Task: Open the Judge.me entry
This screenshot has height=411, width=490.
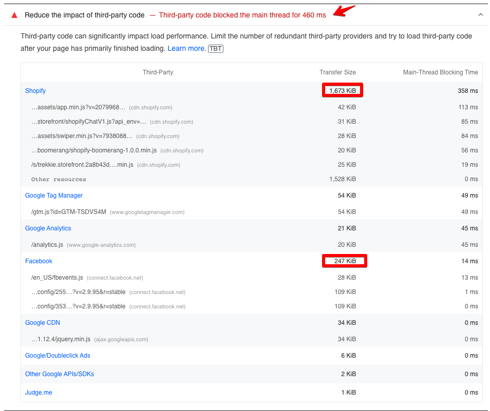Action: click(38, 392)
